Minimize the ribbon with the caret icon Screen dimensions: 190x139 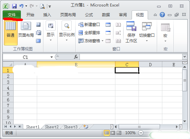coord(155,15)
